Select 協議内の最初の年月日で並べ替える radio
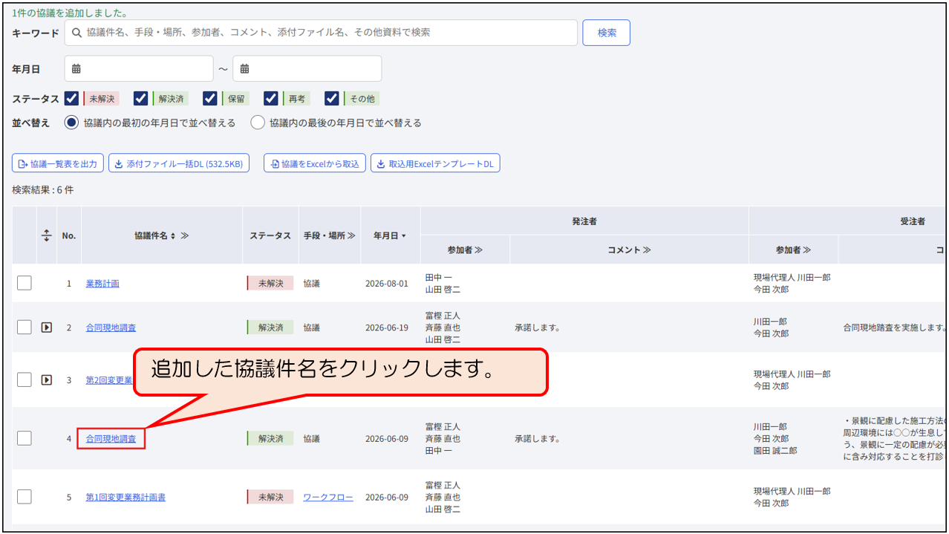The height and width of the screenshot is (534, 949). pyautogui.click(x=71, y=123)
